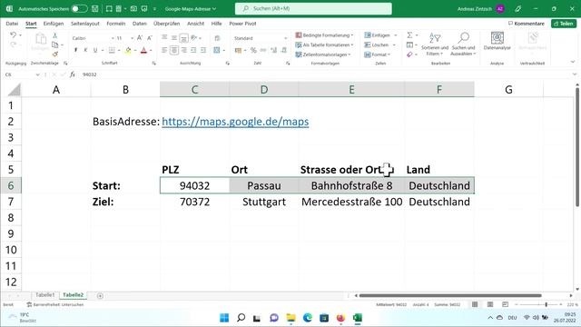Switch to the Power Pivot tab

pyautogui.click(x=242, y=24)
